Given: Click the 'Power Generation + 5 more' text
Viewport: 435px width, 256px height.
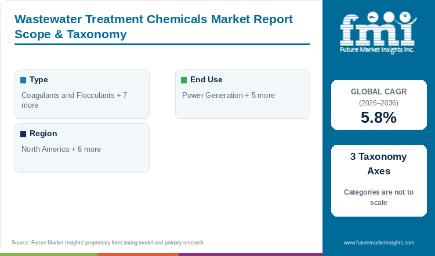Looking at the screenshot, I should click(229, 95).
